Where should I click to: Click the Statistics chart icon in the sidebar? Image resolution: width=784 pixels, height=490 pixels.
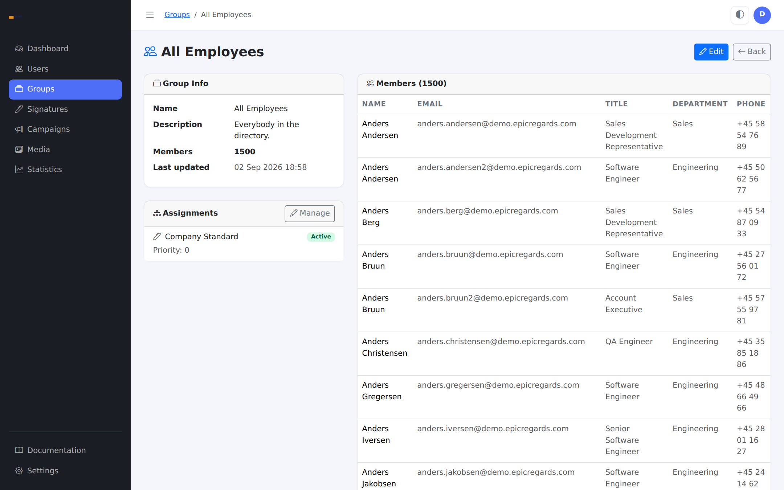19,170
